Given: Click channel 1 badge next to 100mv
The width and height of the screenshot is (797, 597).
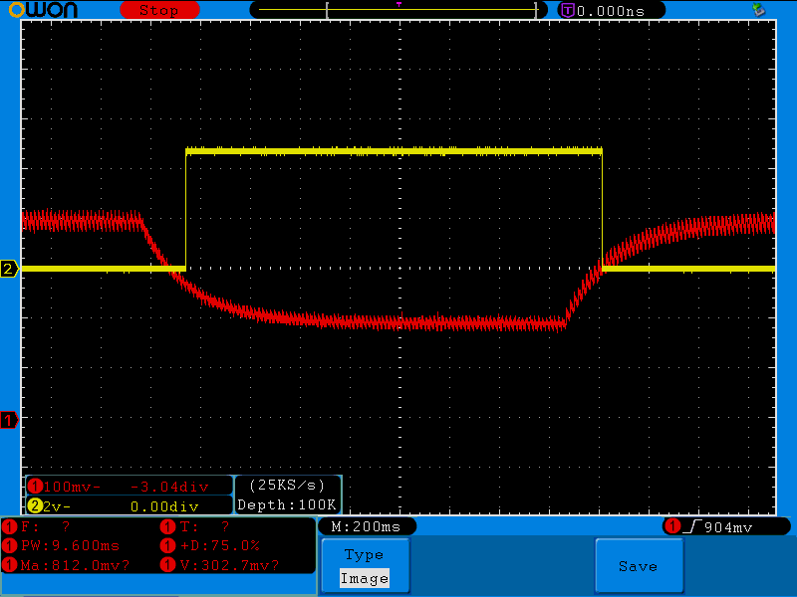Looking at the screenshot, I should pos(35,487).
